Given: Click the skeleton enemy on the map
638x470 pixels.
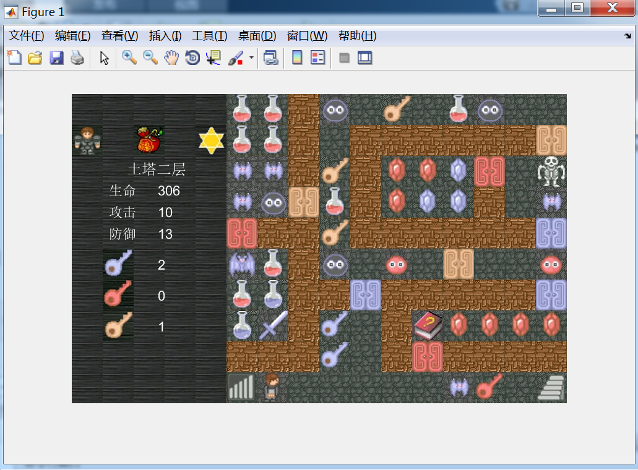Looking at the screenshot, I should point(551,171).
